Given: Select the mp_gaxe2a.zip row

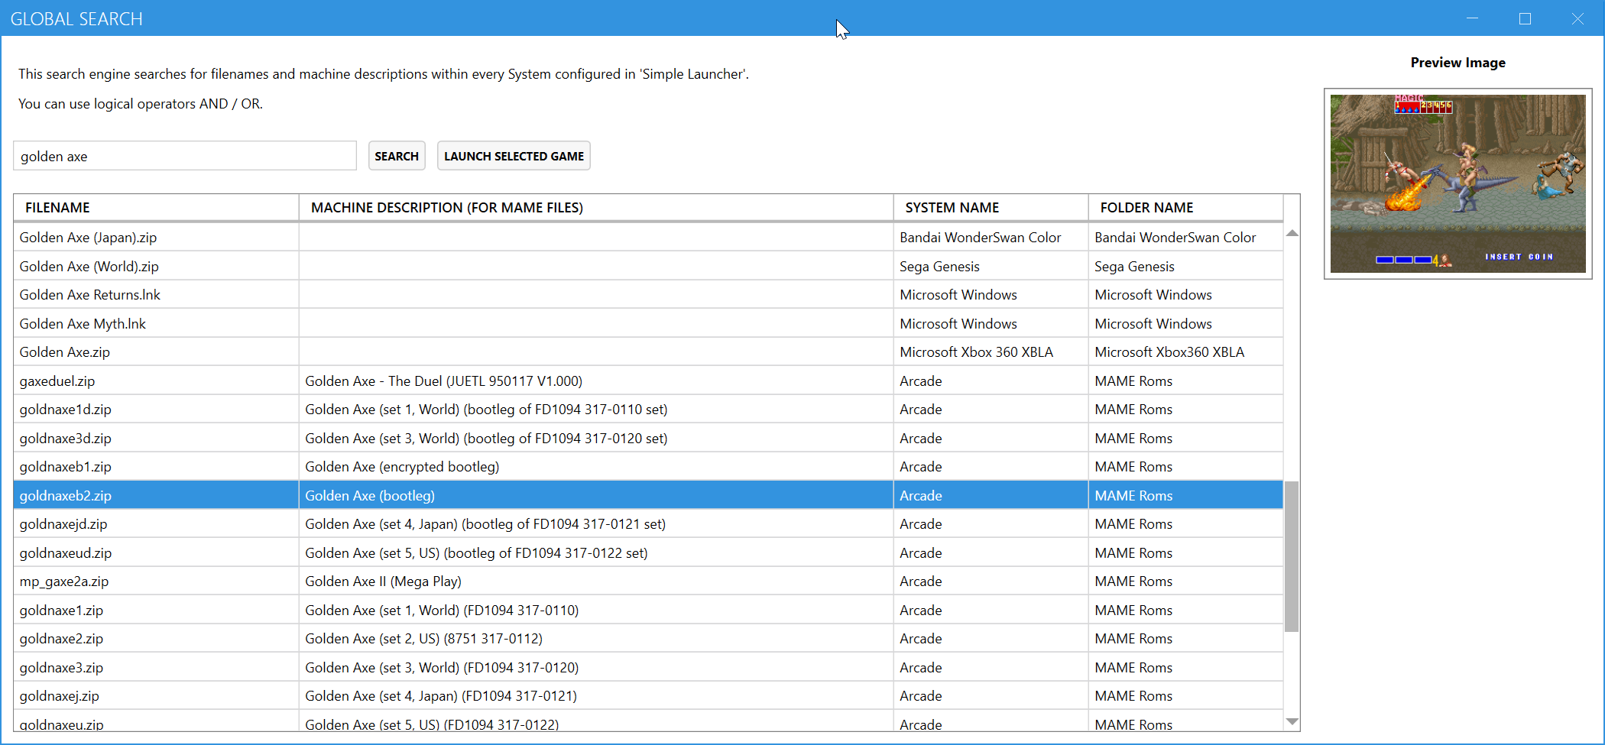Looking at the screenshot, I should pyautogui.click(x=648, y=581).
